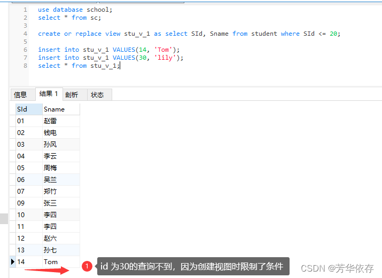Select the cell containing 赵六

pyautogui.click(x=61, y=238)
